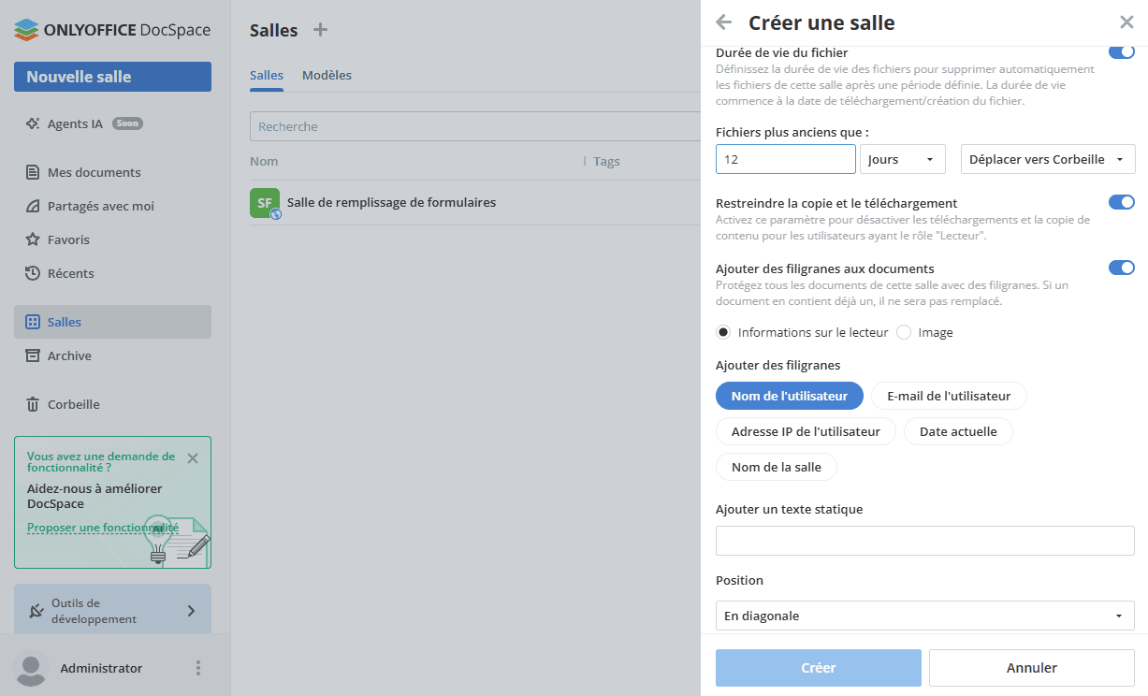The height and width of the screenshot is (696, 1148).
Task: Click the Annuler button
Action: tap(1031, 668)
